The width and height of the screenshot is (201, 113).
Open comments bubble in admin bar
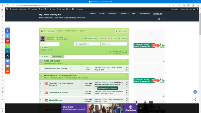click(46, 9)
